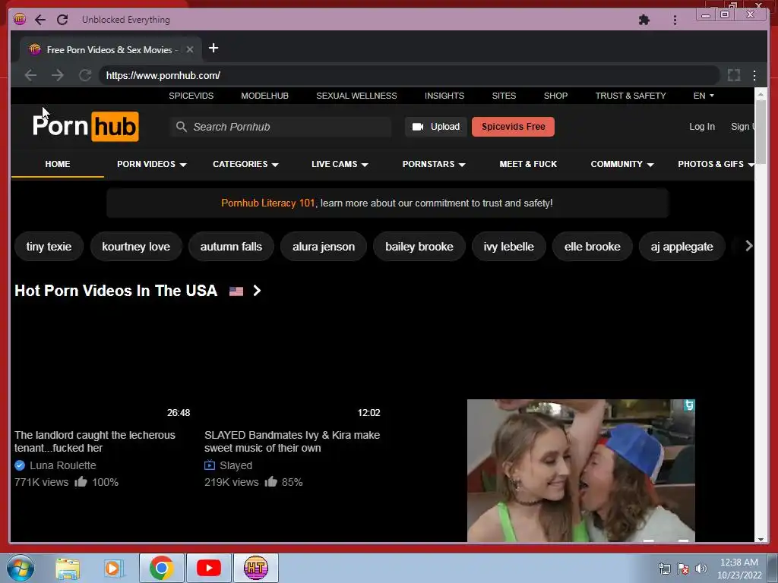Click the scrollbar down arrow
The image size is (778, 583).
point(760,540)
